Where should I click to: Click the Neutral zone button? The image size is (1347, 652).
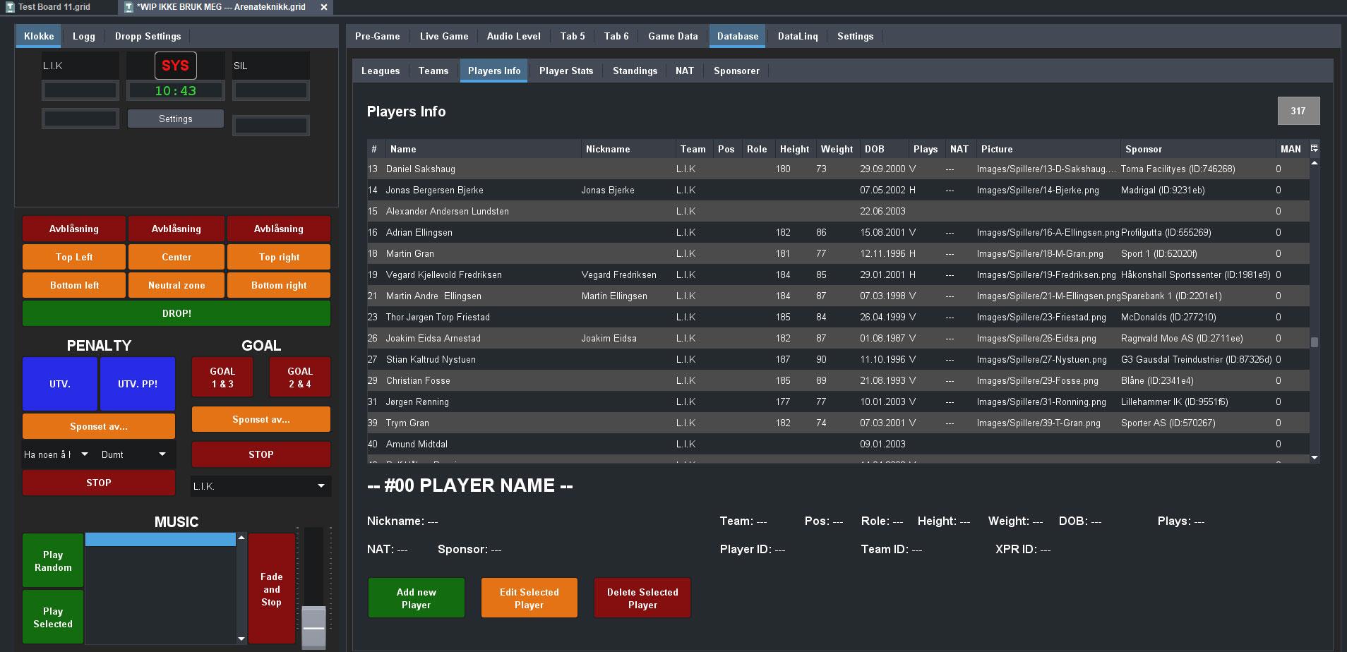click(176, 285)
